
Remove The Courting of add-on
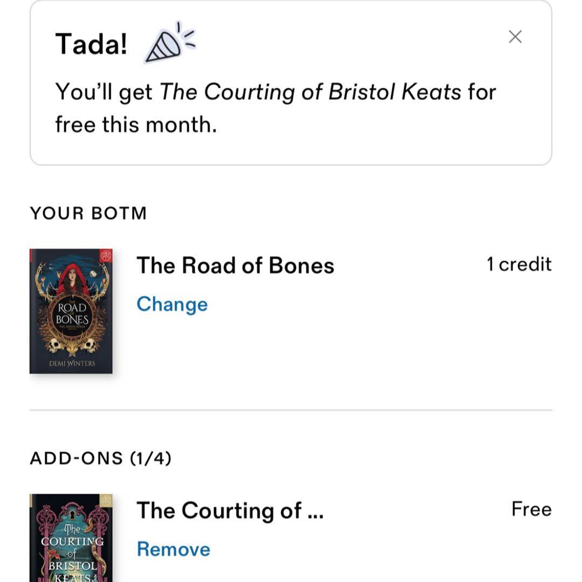tap(173, 549)
